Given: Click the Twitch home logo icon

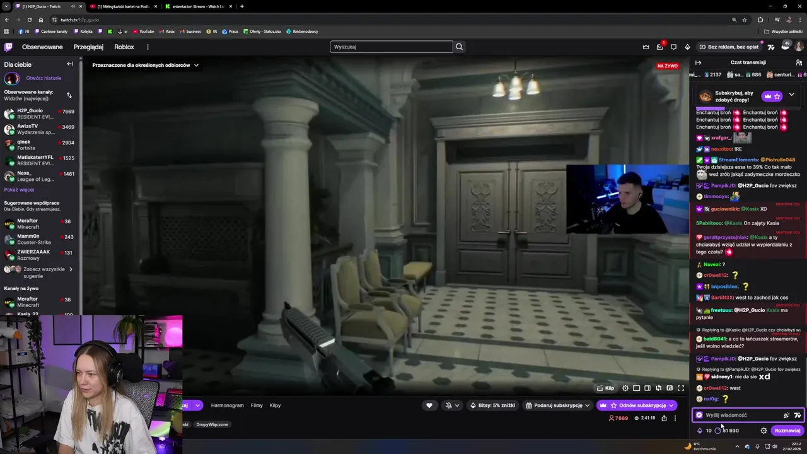Looking at the screenshot, I should pos(8,47).
